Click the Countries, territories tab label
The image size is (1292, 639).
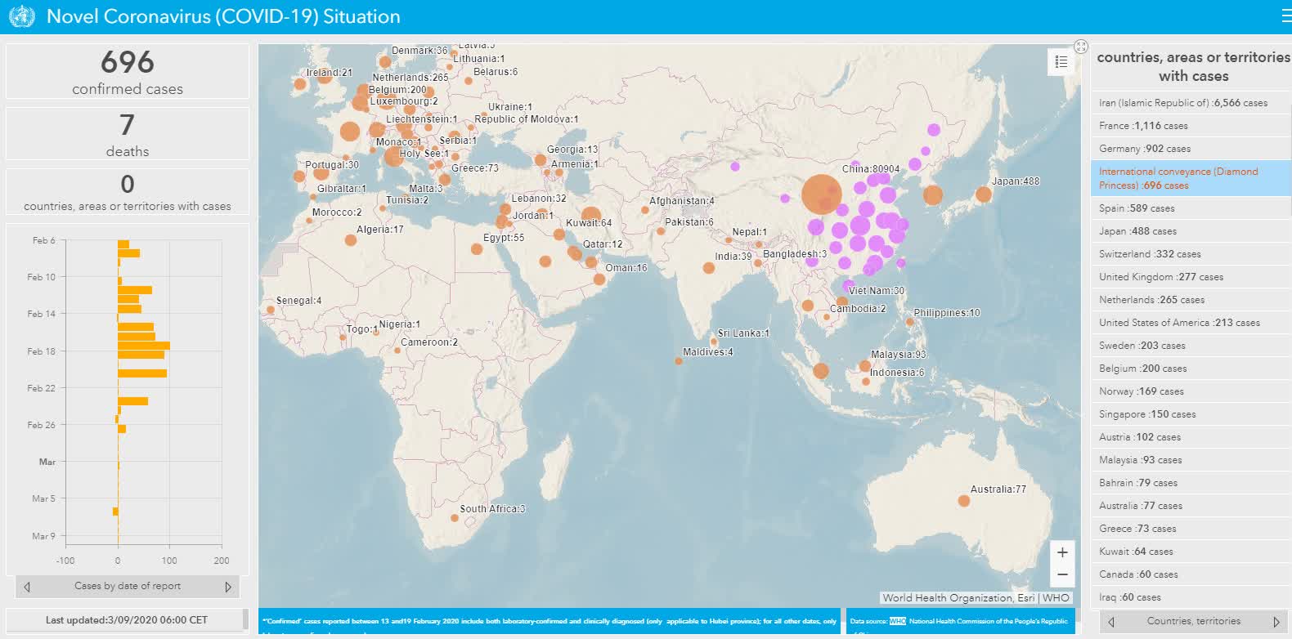[x=1193, y=621]
